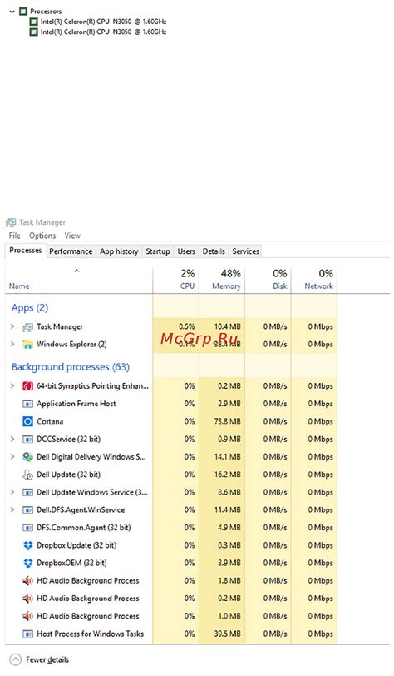
Task: Collapse view with Fewer details arrow
Action: (x=15, y=659)
